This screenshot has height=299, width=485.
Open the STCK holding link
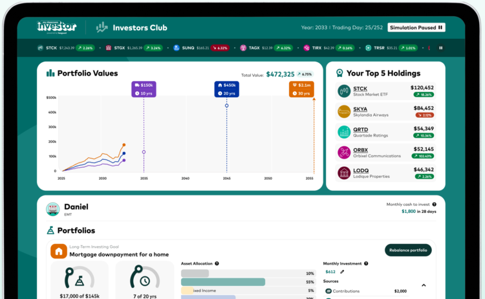tap(360, 89)
